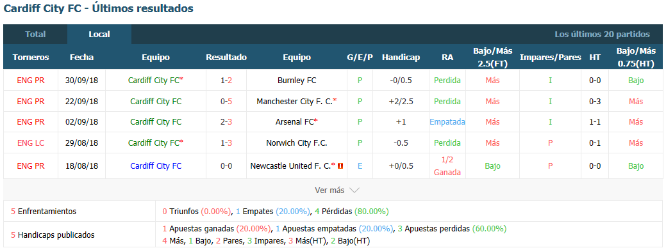Select the Local tab

tap(99, 35)
